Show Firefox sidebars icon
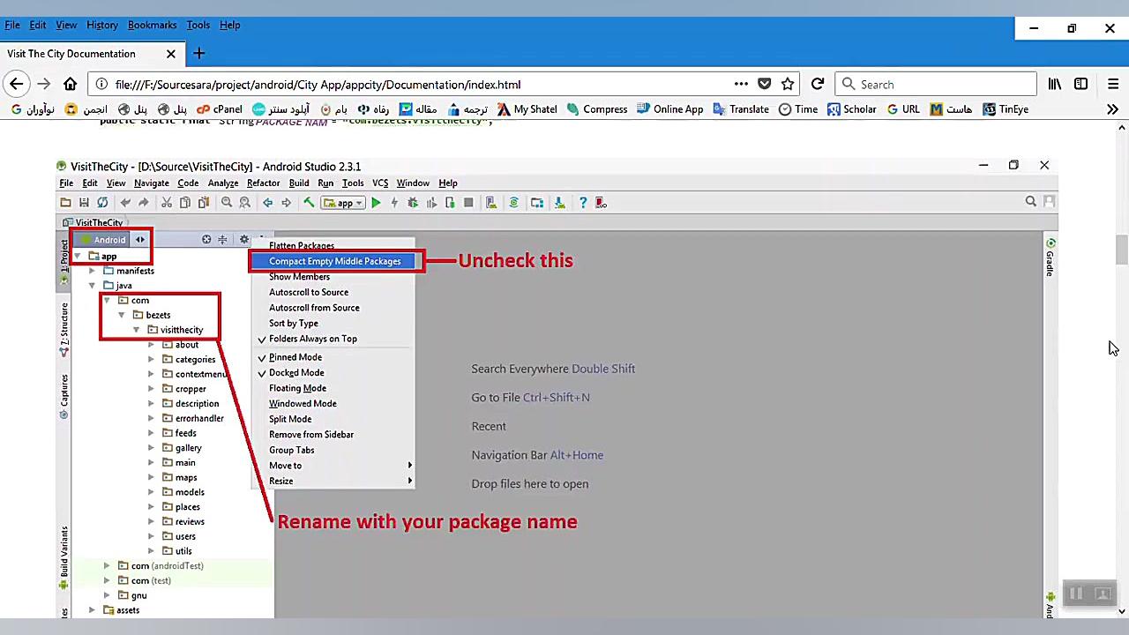 (1080, 84)
